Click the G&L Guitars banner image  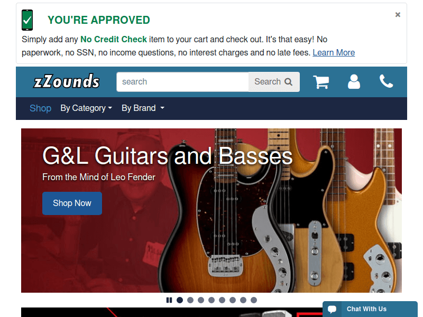[212, 210]
